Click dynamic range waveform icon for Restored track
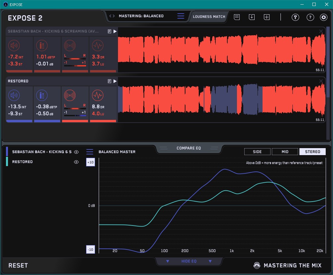This screenshot has height=275, width=333. click(97, 96)
